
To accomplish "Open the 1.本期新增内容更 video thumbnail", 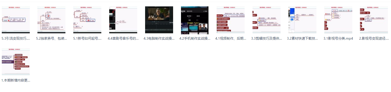I will [16, 62].
